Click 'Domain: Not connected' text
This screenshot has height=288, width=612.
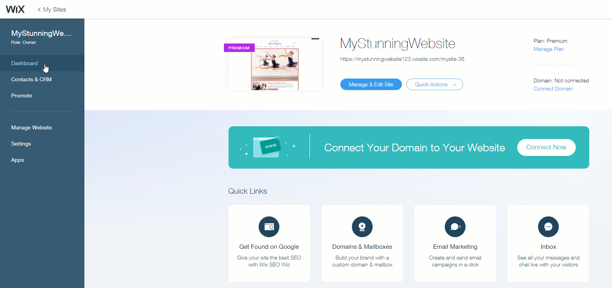point(561,80)
